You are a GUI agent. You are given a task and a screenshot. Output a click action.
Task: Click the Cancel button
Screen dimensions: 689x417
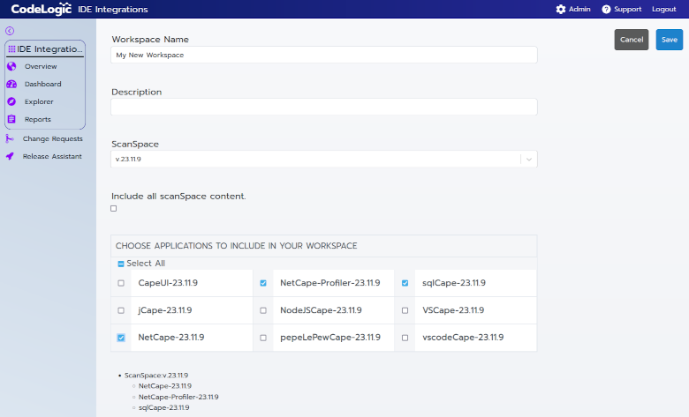click(632, 40)
